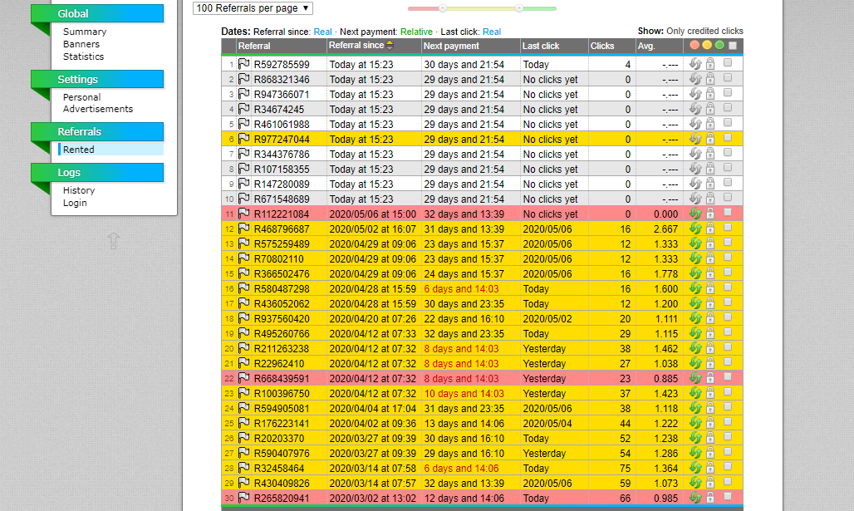
Task: Open Advertisements settings
Action: (97, 109)
